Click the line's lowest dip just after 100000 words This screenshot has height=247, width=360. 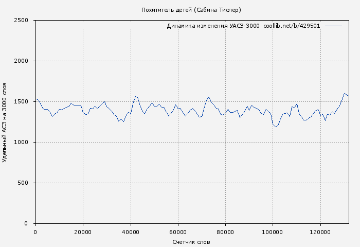tap(276, 127)
